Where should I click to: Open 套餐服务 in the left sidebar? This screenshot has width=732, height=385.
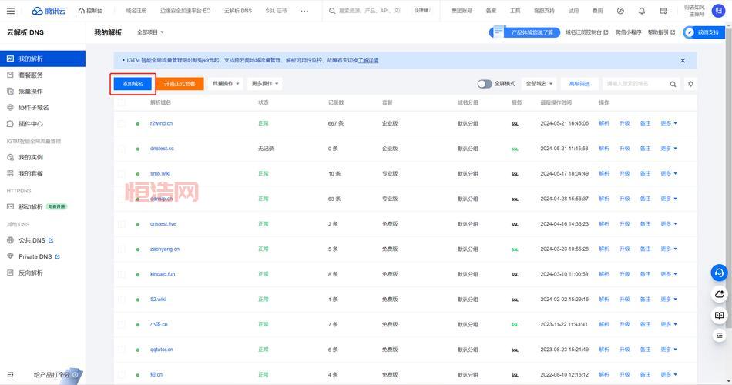point(31,75)
